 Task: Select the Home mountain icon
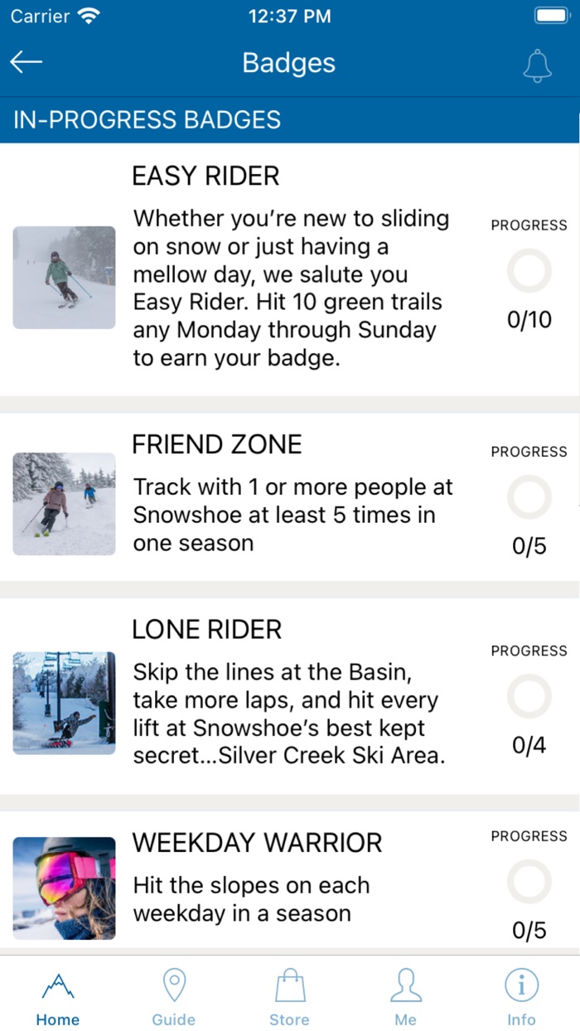[57, 985]
